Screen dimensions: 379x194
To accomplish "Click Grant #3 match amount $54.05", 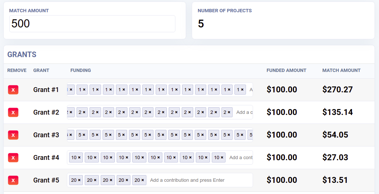I will click(335, 135).
